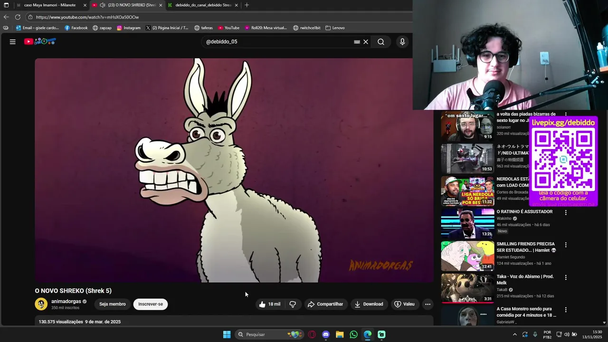Dislike the video with thumbs-down icon
This screenshot has width=608, height=342.
pos(293,304)
